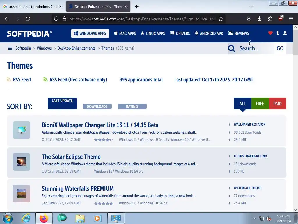Click the Softpedia logo
Image resolution: width=298 pixels, height=224 pixels.
coord(29,34)
